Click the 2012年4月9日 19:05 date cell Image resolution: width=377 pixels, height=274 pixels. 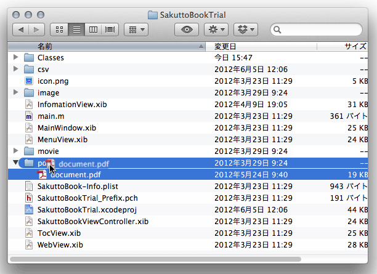251,105
